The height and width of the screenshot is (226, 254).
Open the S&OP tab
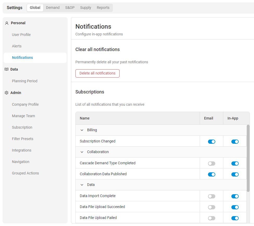coord(70,8)
